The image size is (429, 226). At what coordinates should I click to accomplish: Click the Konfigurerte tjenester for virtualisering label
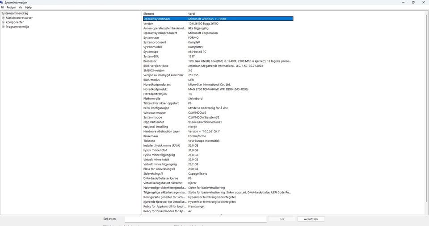pyautogui.click(x=164, y=197)
